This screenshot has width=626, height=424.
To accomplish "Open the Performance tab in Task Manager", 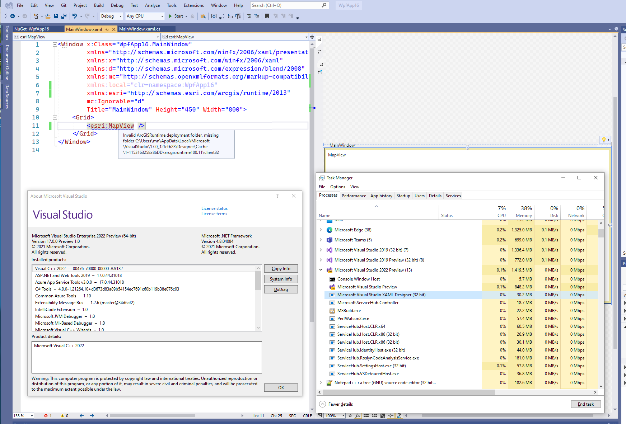I will pos(354,195).
